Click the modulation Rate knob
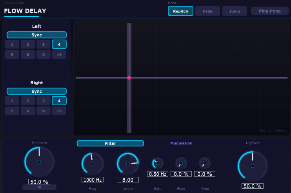291x193 pixels. [x=158, y=163]
